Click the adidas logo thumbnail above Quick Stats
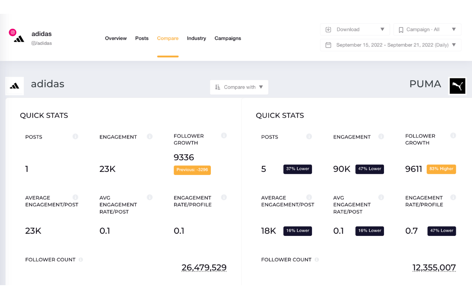This screenshot has width=472, height=299. [15, 86]
